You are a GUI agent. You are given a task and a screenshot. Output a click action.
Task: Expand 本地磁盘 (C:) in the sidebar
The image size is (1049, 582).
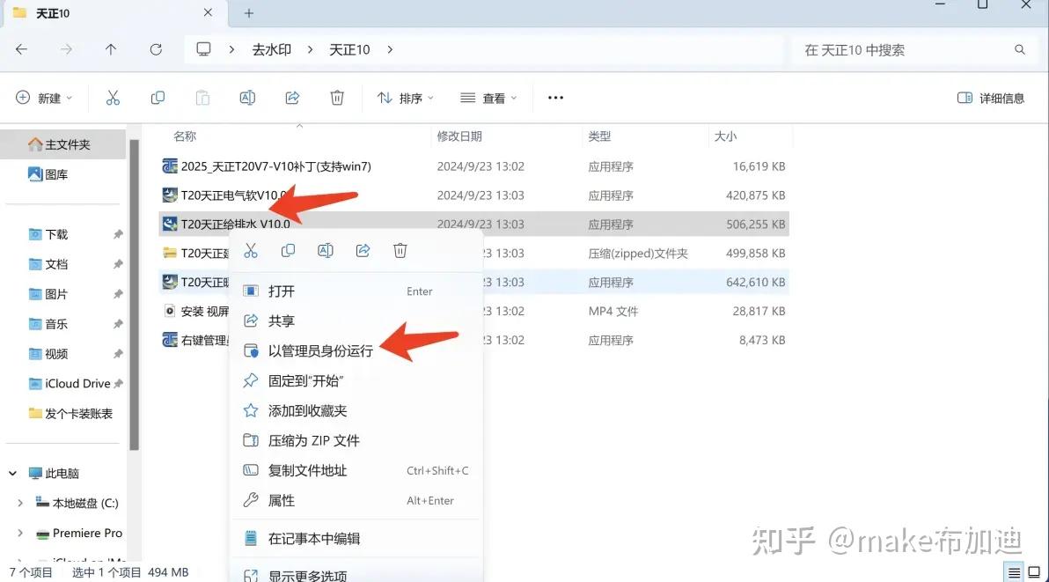(19, 503)
